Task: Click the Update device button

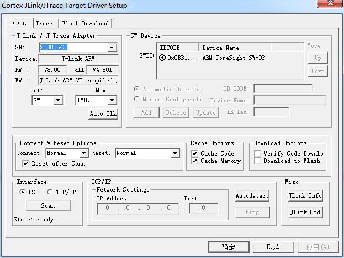Action: [x=206, y=112]
